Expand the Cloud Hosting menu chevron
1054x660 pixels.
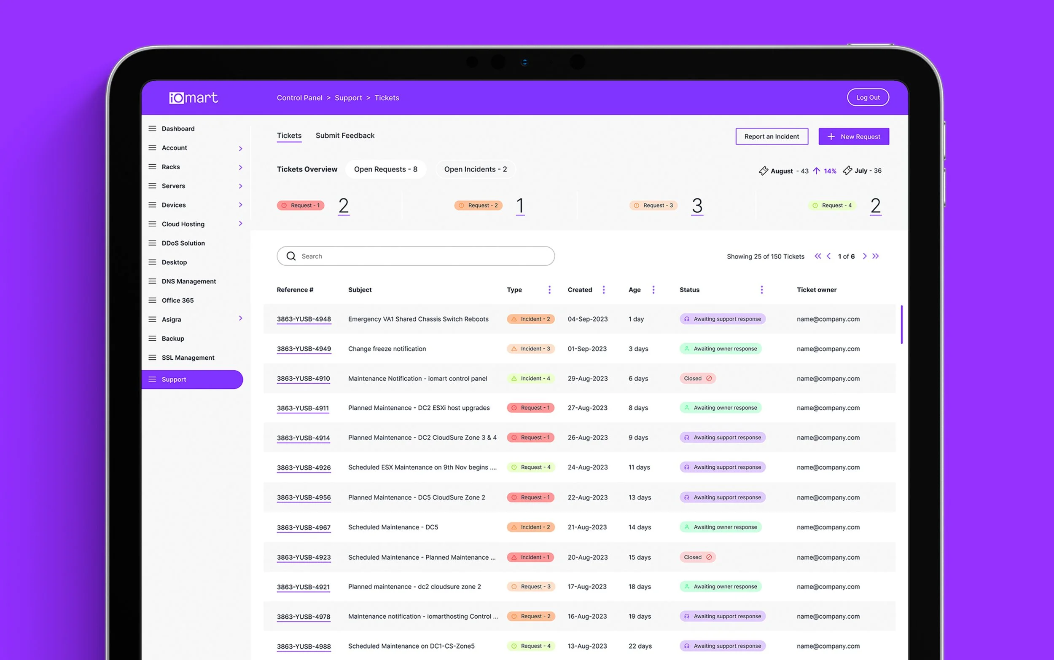[x=240, y=224]
